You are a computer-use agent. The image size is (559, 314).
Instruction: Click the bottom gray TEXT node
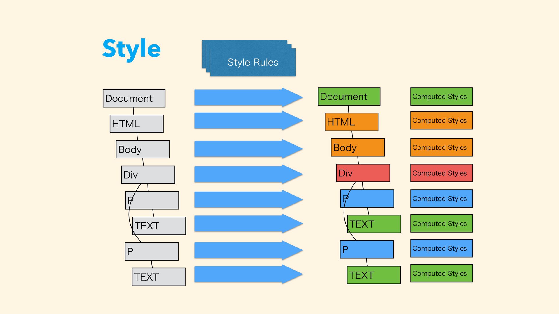pos(159,277)
